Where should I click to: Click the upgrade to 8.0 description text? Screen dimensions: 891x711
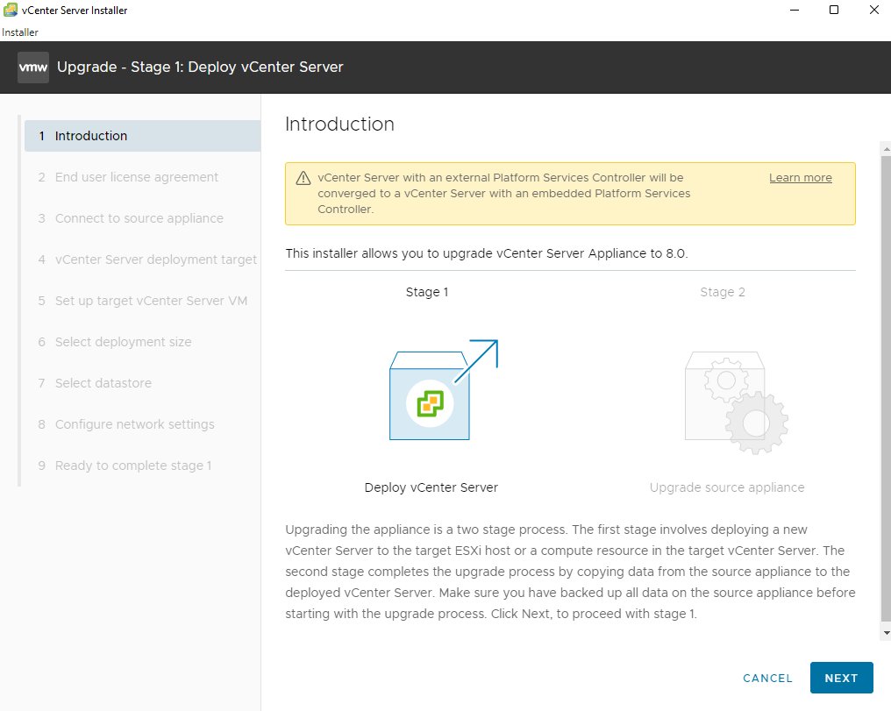(x=487, y=253)
